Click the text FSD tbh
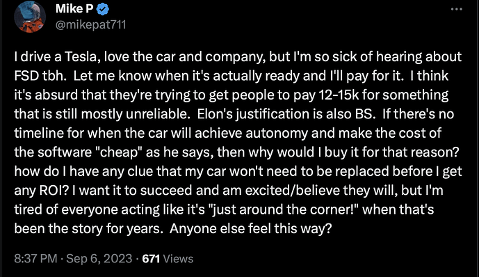The height and width of the screenshot is (277, 479). tap(40, 76)
